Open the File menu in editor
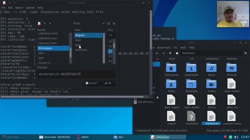 [x=4, y=8]
